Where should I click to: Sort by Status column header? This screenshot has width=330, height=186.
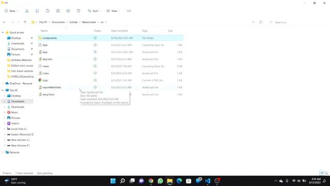pos(97,31)
